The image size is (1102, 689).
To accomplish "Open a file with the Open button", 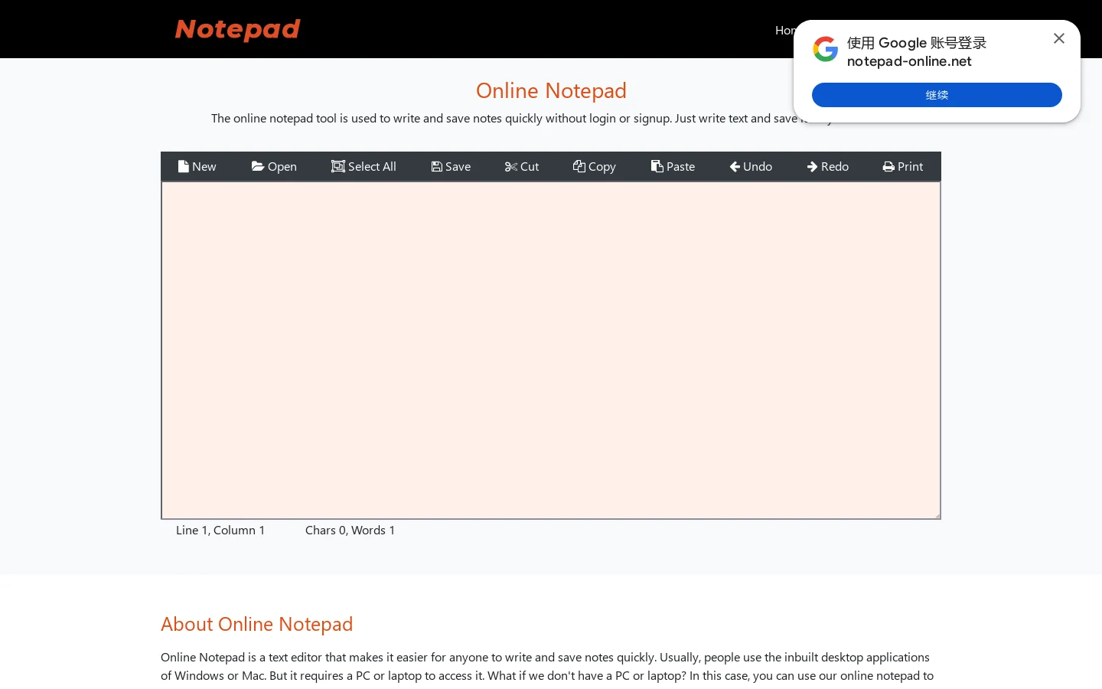I will click(x=274, y=166).
